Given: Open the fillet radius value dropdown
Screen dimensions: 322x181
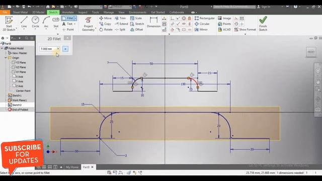Looking at the screenshot, I should point(58,49).
